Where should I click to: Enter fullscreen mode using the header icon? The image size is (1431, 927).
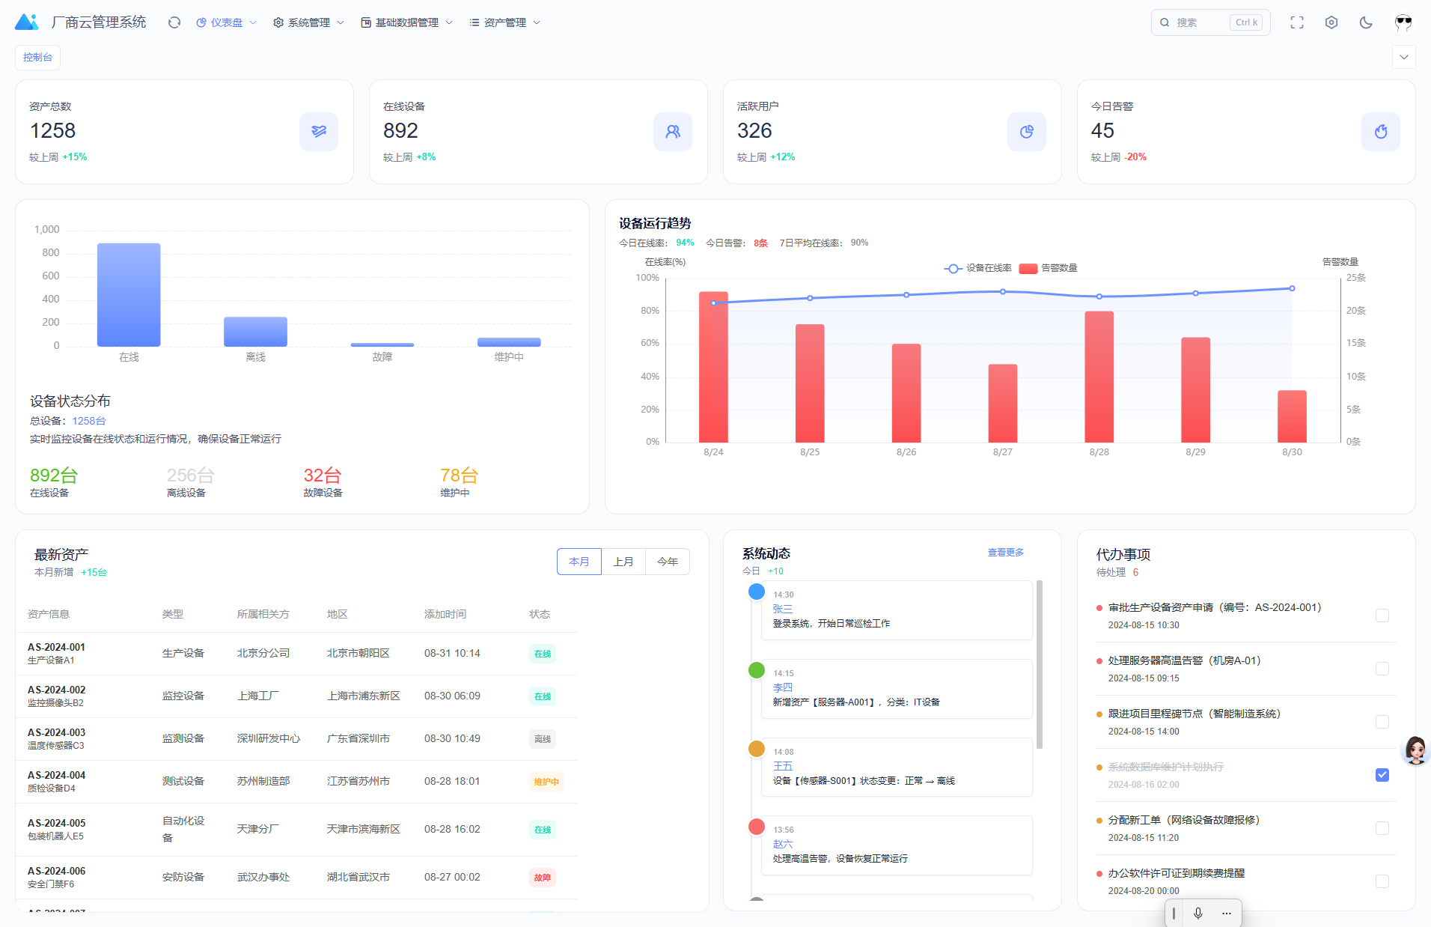(x=1297, y=22)
